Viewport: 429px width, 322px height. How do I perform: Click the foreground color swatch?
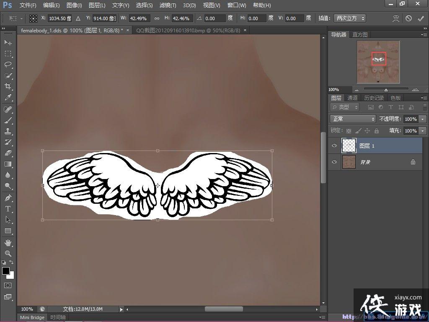tap(6, 271)
